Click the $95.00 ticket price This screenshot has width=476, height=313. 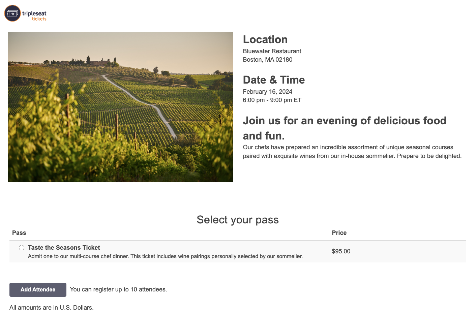coord(341,251)
